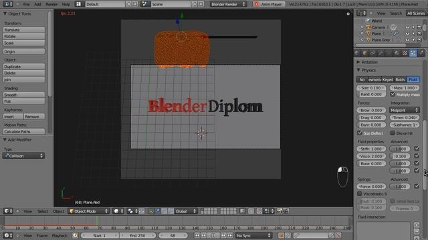The image size is (428, 240).
Task: Click the Anim Player button
Action: click(269, 4)
